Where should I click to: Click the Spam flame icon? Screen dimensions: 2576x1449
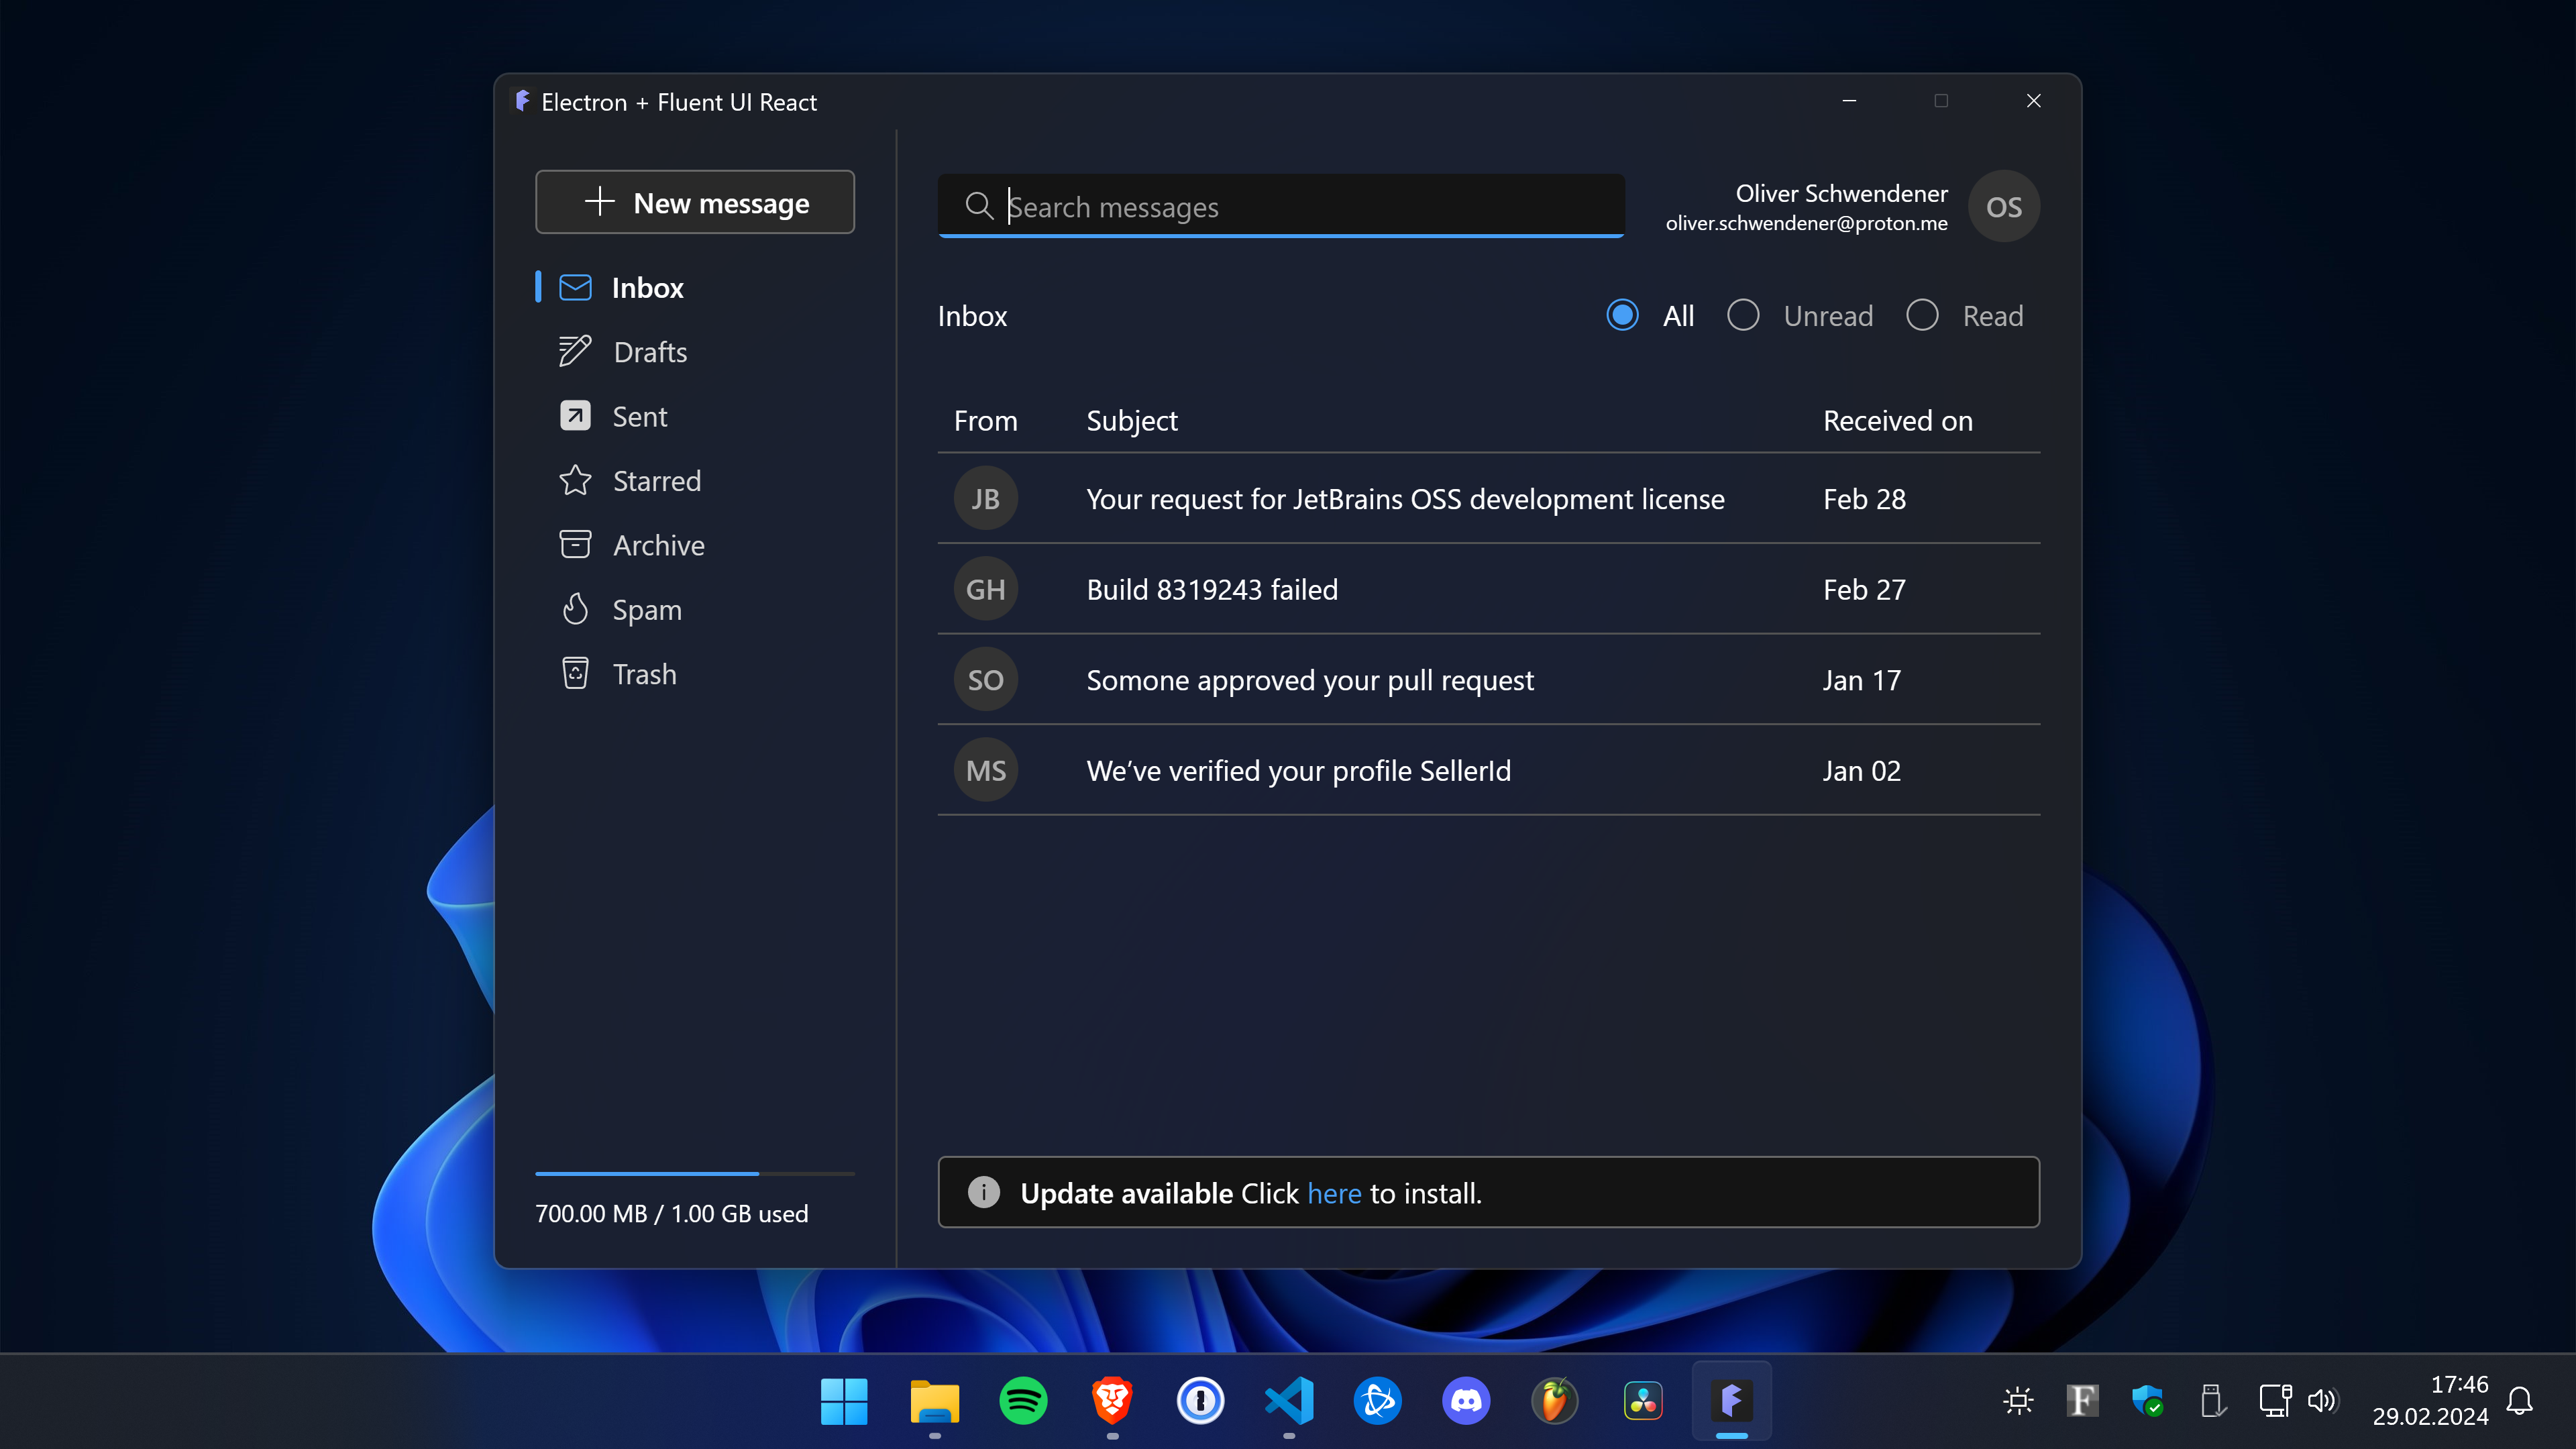575,609
